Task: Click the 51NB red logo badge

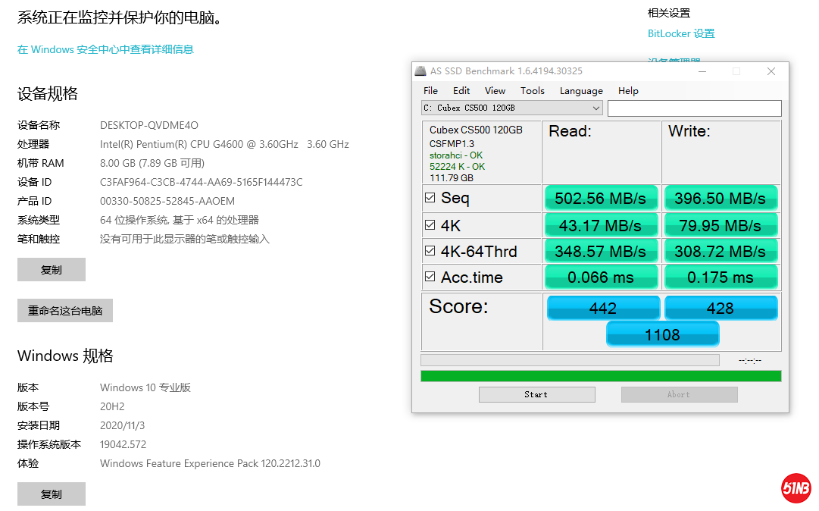Action: [796, 489]
